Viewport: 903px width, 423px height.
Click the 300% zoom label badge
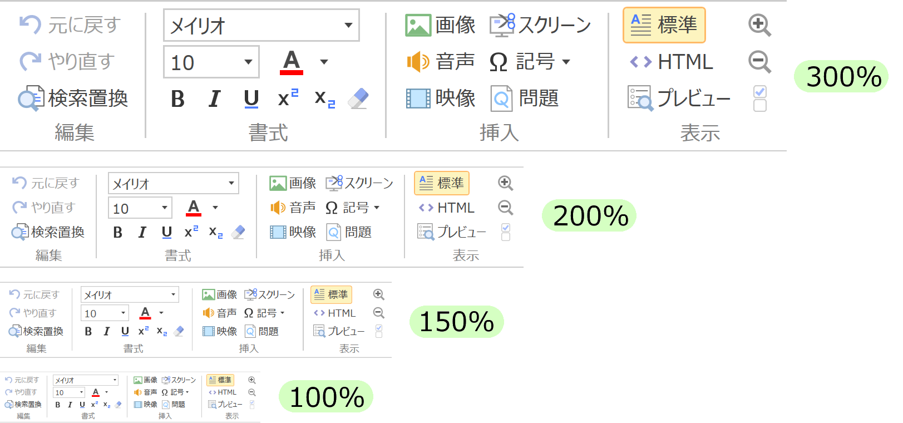click(x=843, y=76)
